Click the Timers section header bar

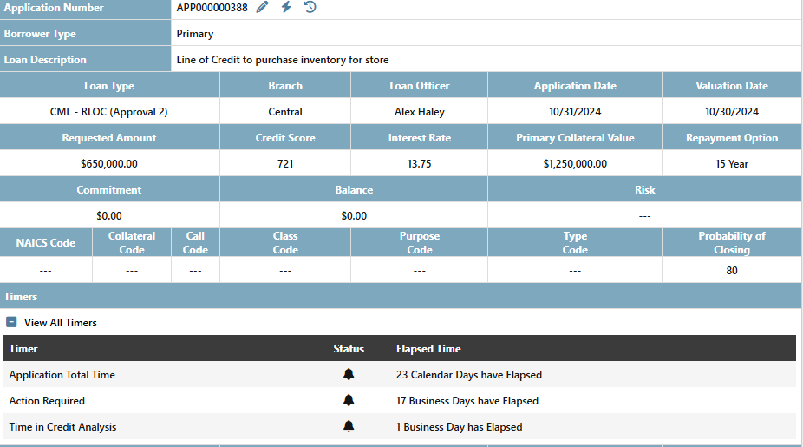point(401,297)
